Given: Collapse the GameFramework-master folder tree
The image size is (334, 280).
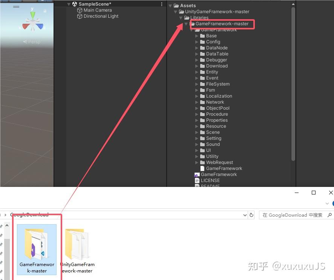Looking at the screenshot, I should 186,24.
